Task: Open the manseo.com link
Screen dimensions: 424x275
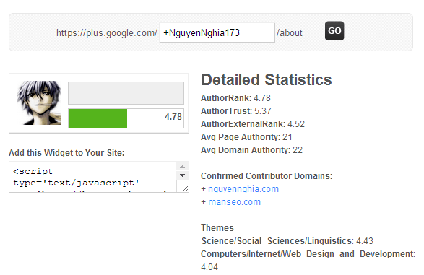Action: pyautogui.click(x=235, y=202)
